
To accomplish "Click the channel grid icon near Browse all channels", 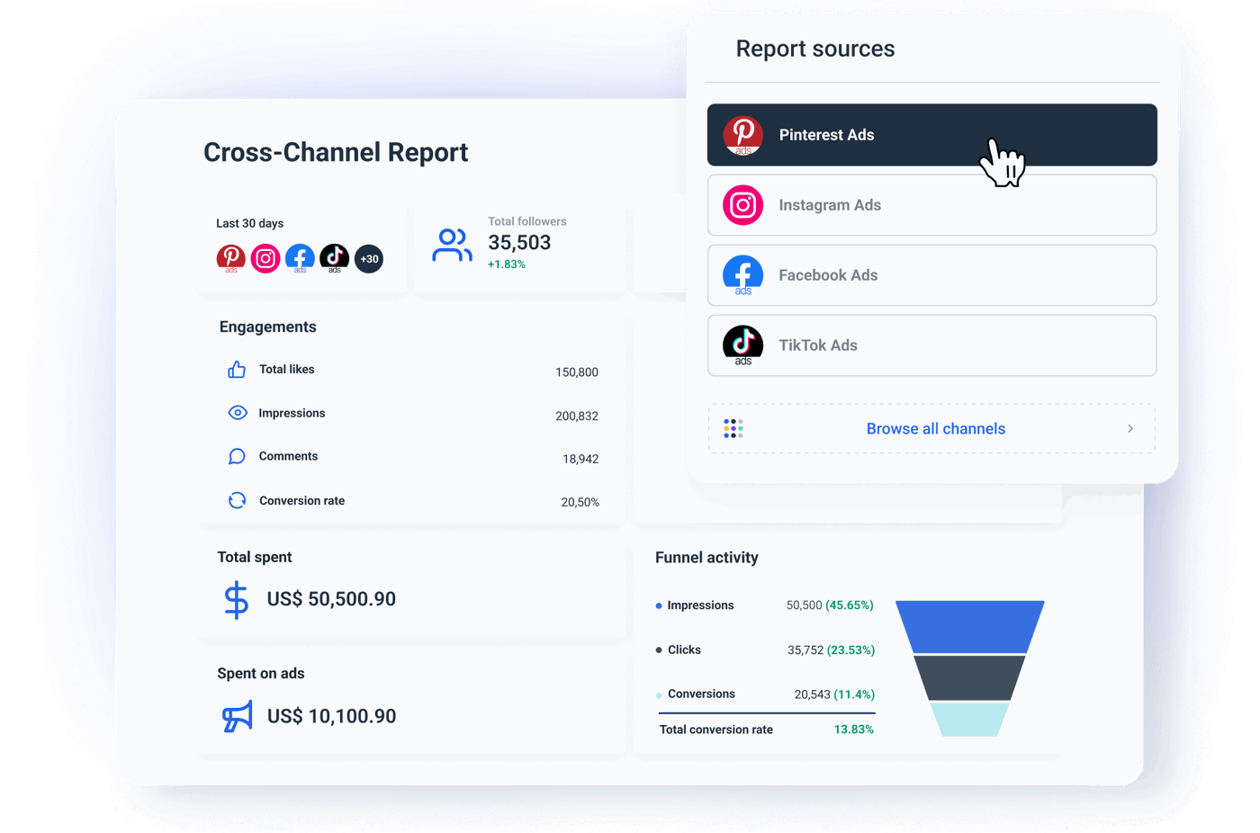I will click(733, 428).
